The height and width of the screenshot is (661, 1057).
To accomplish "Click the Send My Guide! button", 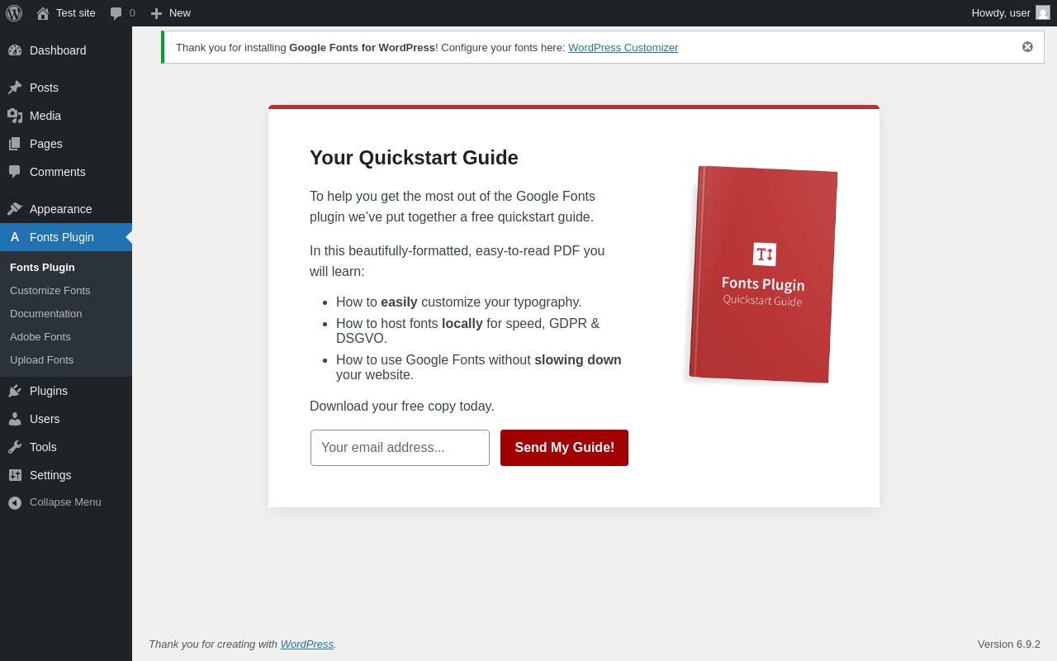I will pyautogui.click(x=564, y=448).
